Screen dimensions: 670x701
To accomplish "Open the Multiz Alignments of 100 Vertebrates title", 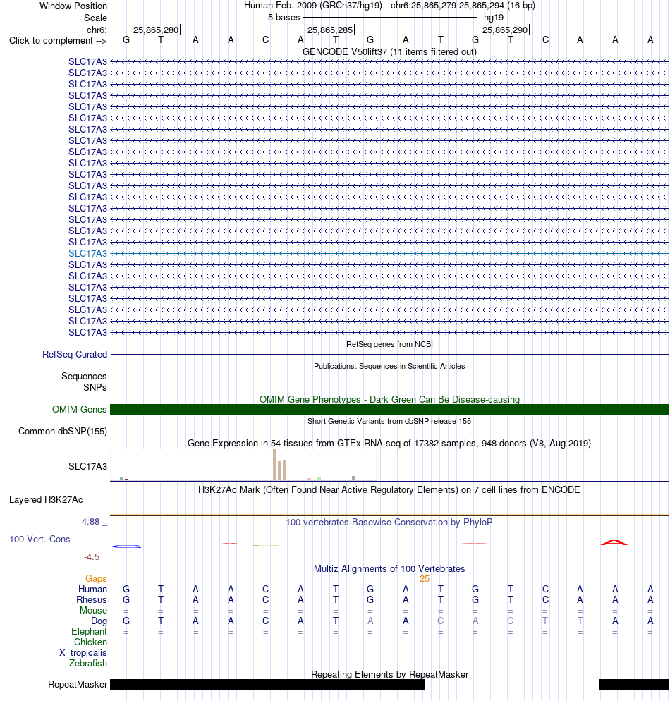I will point(389,568).
